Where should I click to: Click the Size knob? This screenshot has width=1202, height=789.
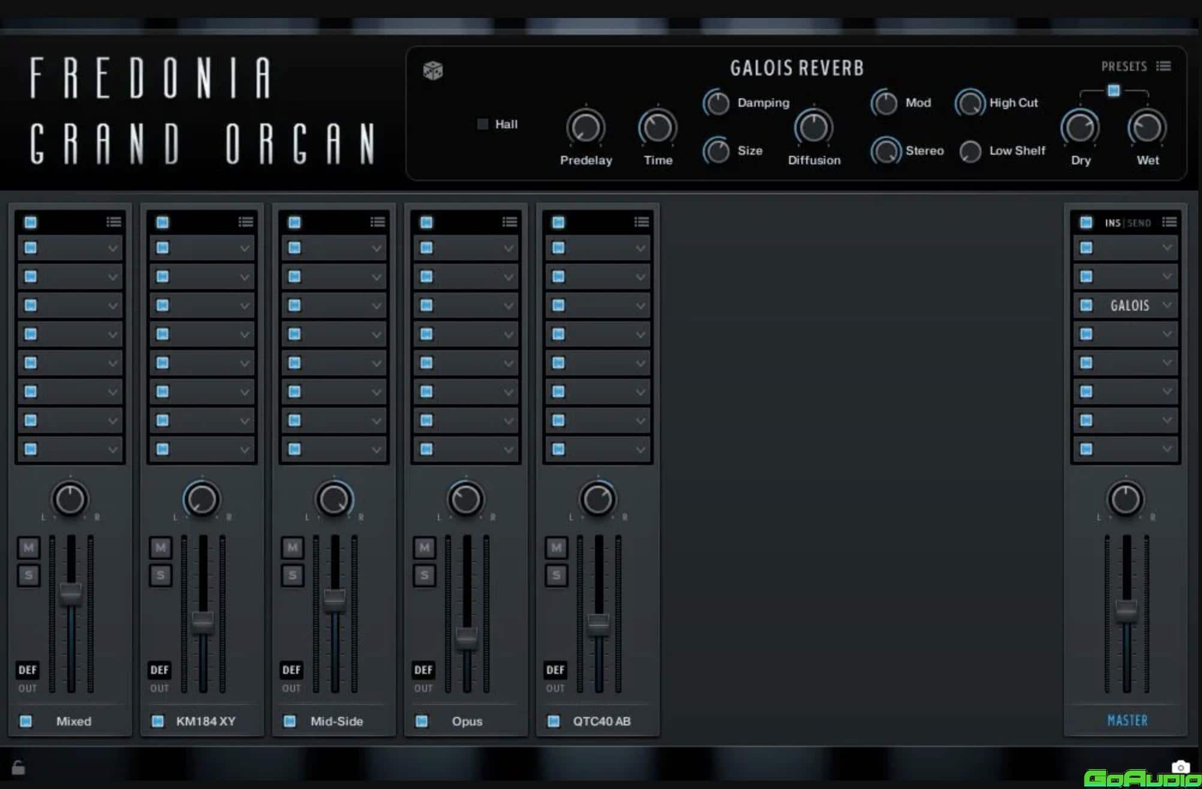[716, 151]
